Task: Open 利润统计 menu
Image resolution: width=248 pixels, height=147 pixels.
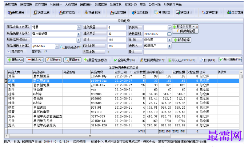Action: (56, 4)
